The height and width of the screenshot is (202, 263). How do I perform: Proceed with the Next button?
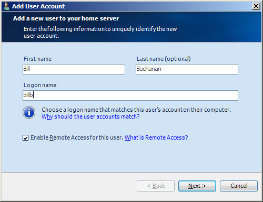[x=197, y=186]
